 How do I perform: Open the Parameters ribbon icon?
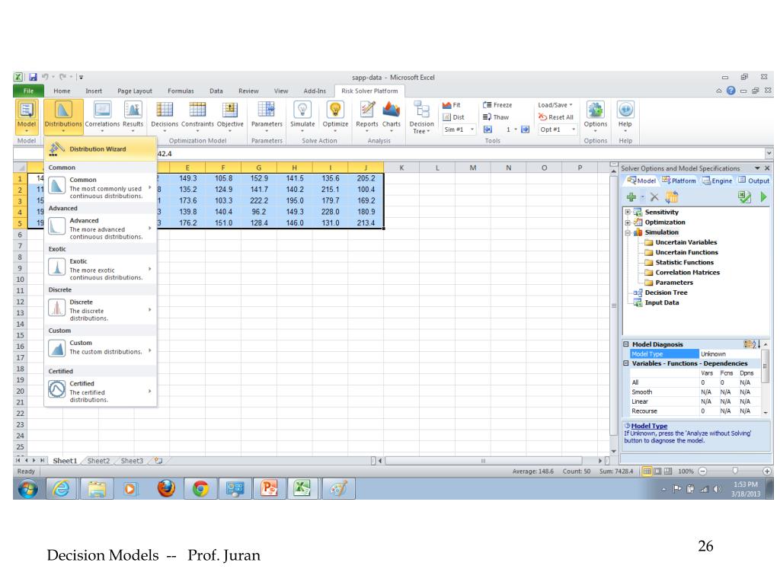pyautogui.click(x=266, y=110)
